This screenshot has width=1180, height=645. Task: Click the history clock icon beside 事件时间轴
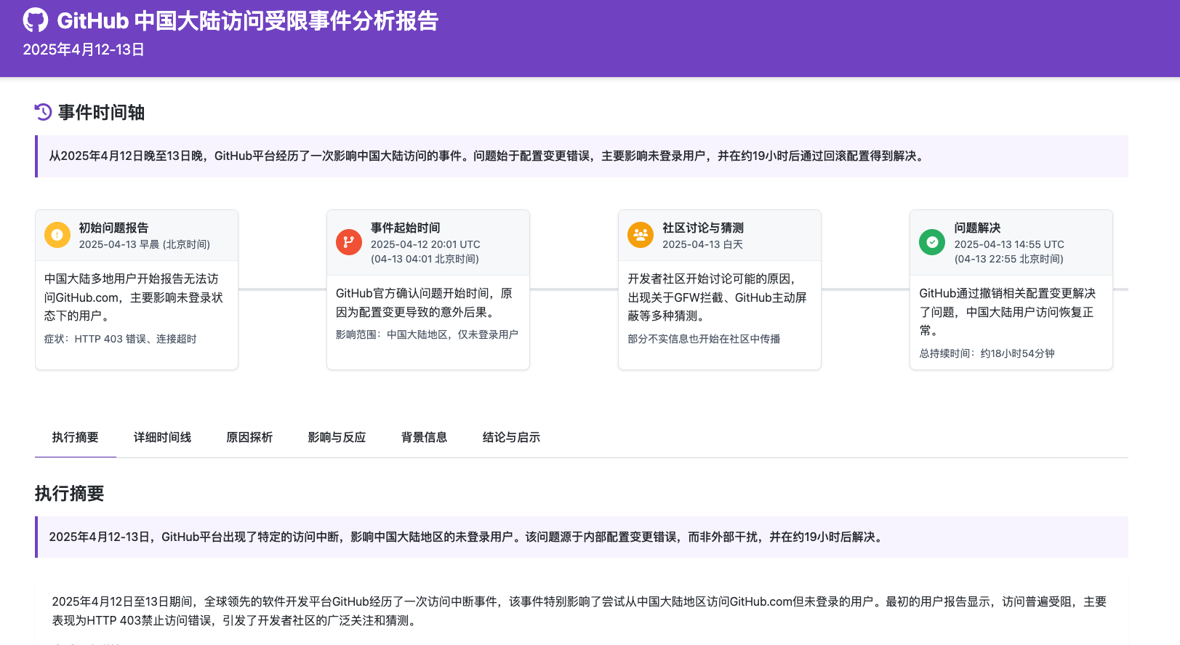point(43,112)
